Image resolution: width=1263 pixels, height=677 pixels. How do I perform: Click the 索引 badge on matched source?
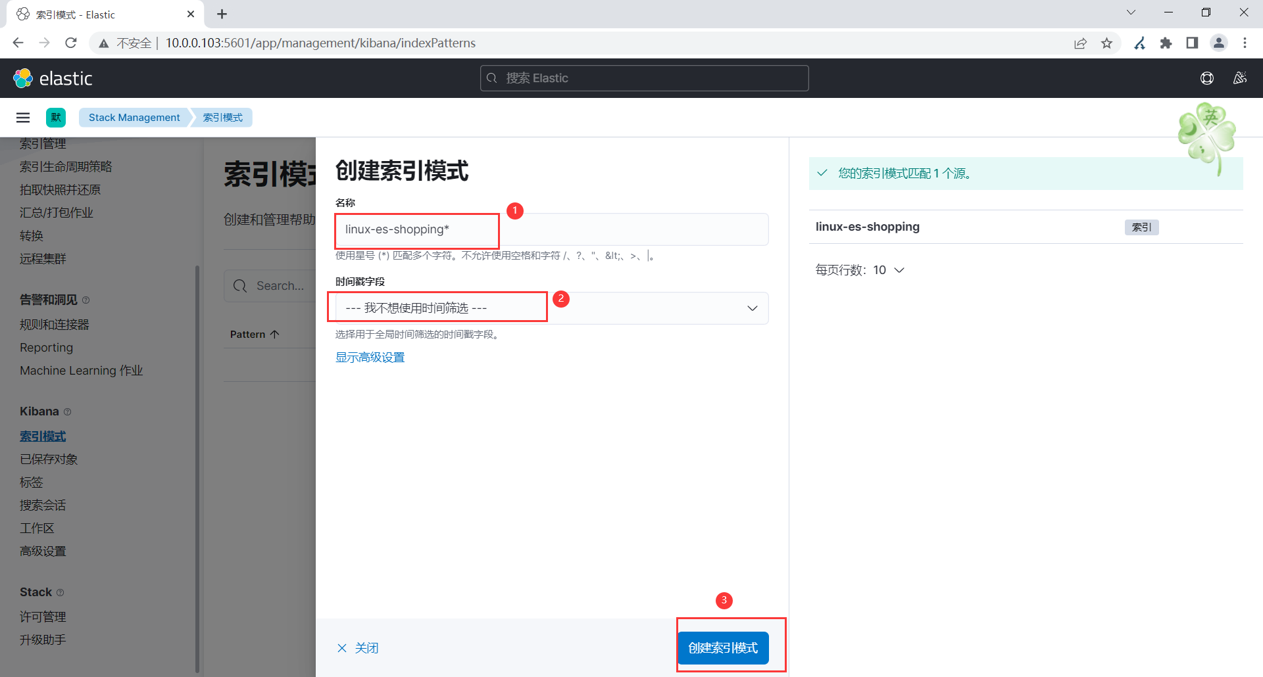[1141, 227]
